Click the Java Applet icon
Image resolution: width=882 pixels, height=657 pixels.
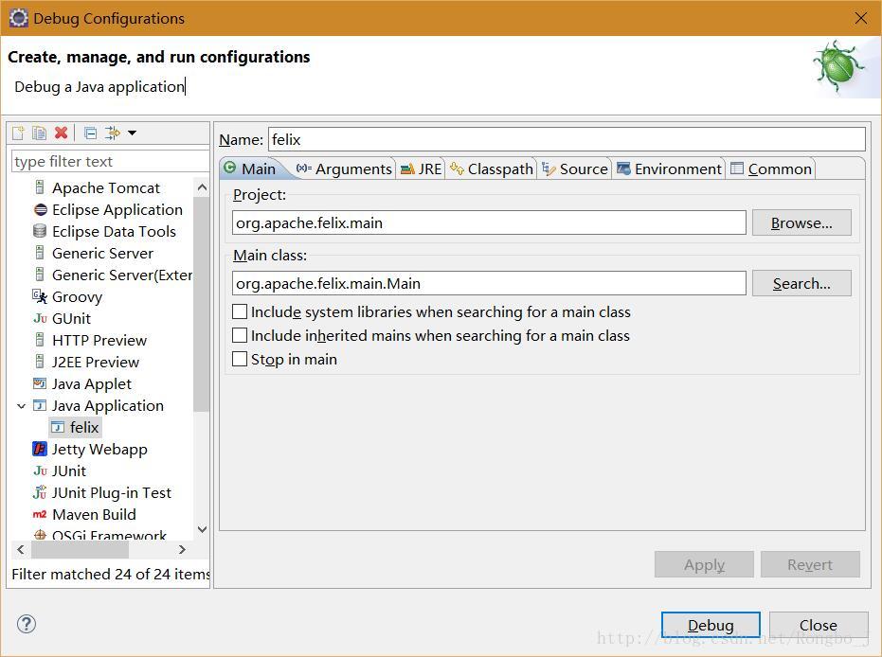click(40, 383)
